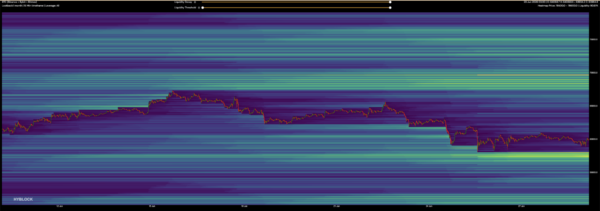
Task: Click the '23 Jun 2026 03:30' OHLC readout
Action: pos(561,2)
